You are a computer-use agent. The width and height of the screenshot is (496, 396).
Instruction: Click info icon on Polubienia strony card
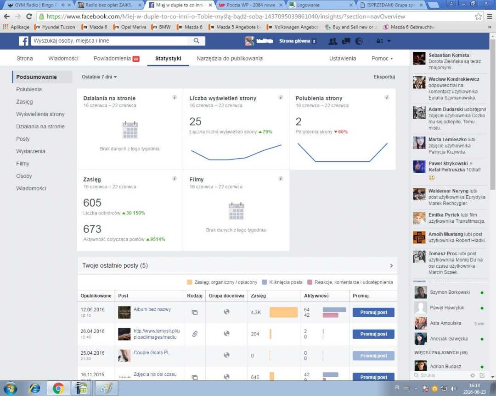[387, 97]
